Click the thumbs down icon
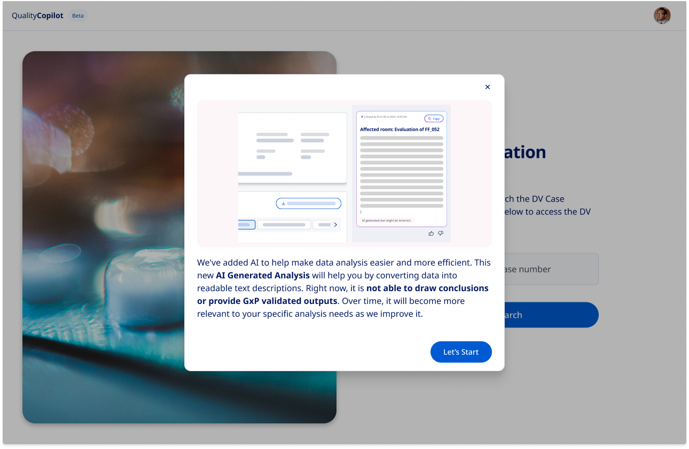 click(441, 233)
